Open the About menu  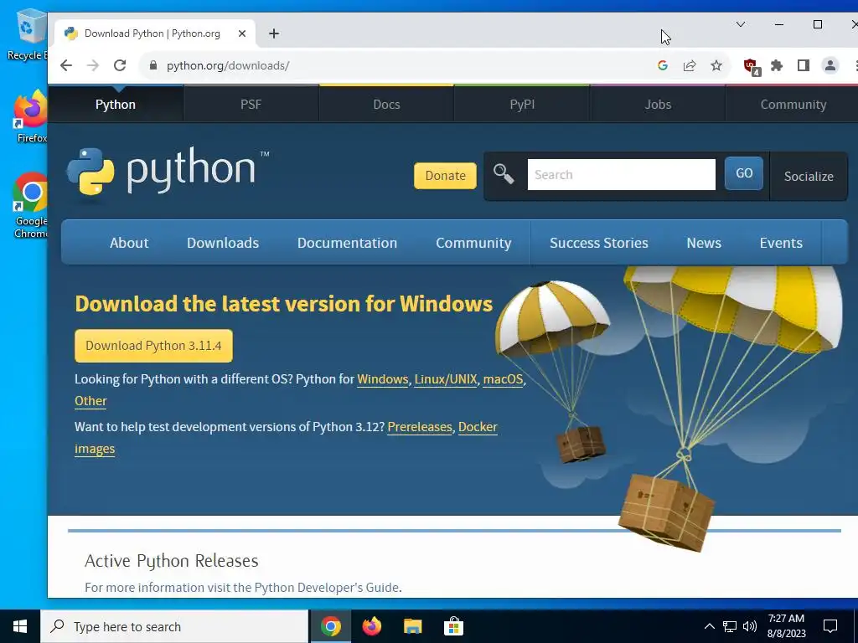click(x=129, y=243)
